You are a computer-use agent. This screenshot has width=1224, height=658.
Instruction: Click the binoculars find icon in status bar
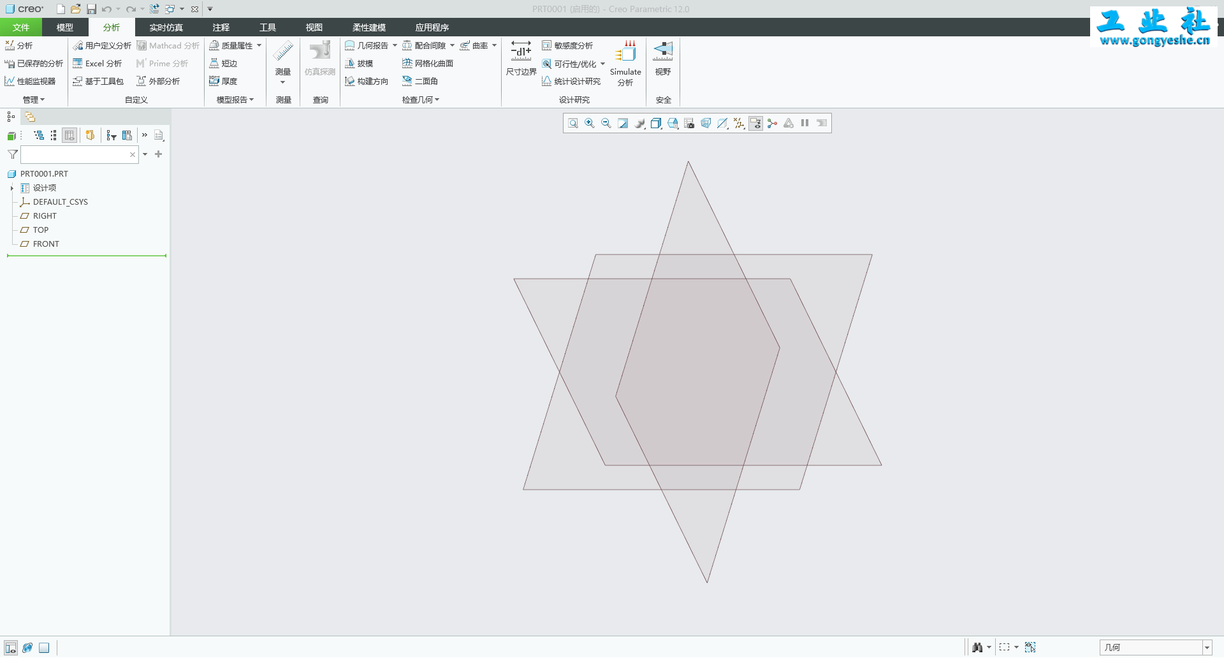pyautogui.click(x=977, y=648)
